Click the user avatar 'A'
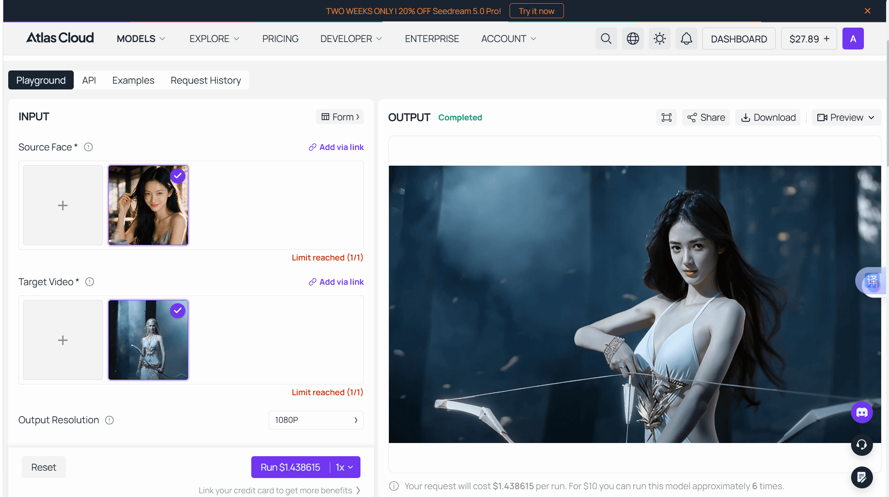The height and width of the screenshot is (497, 889). 853,39
